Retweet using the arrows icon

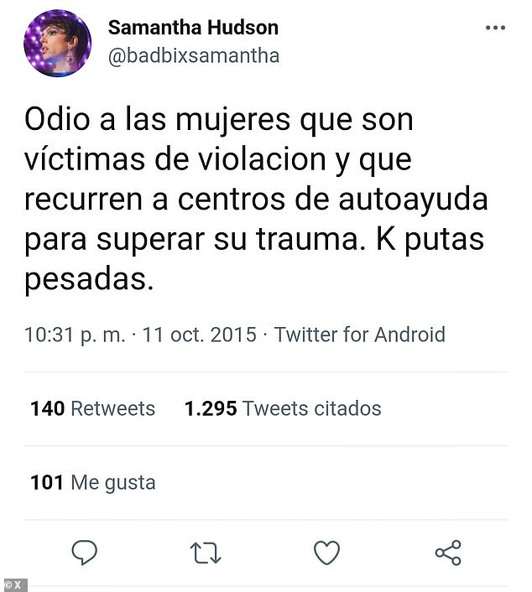[x=206, y=553]
